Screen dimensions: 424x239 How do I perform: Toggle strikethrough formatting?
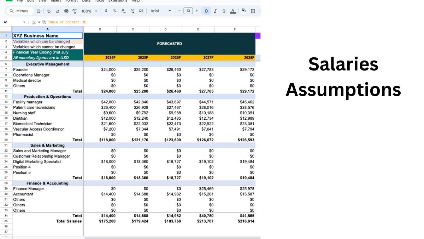click(224, 11)
